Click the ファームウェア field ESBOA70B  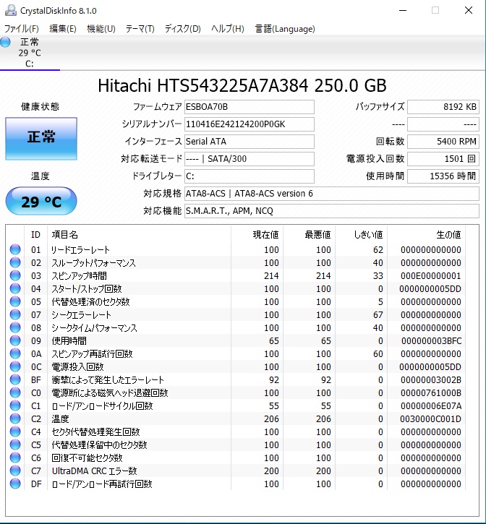coord(250,107)
